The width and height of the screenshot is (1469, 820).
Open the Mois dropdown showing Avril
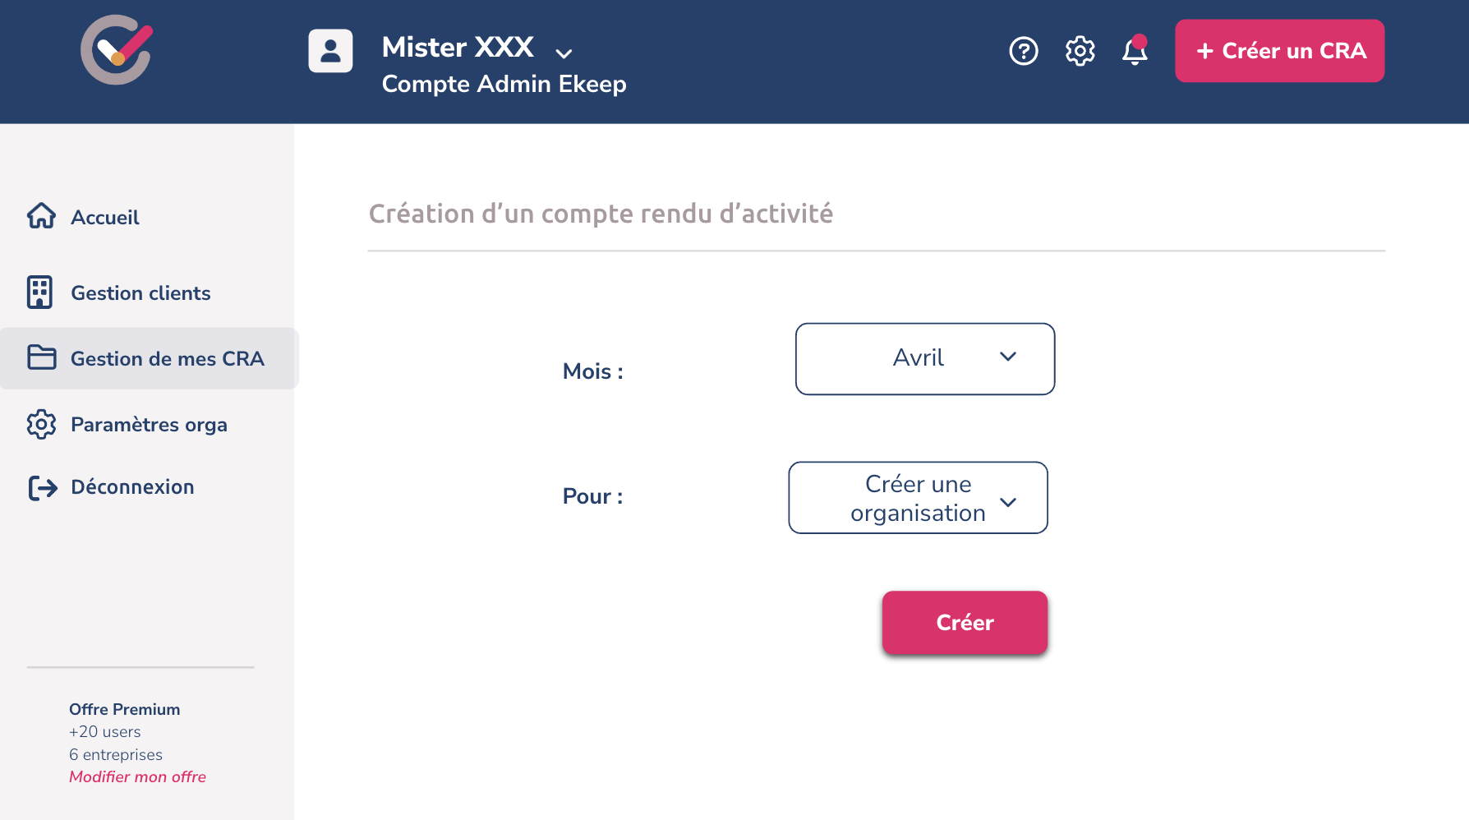(x=925, y=358)
